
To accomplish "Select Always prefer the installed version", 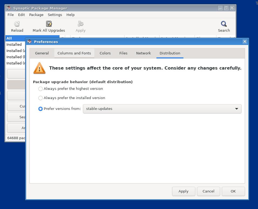I will [40, 98].
